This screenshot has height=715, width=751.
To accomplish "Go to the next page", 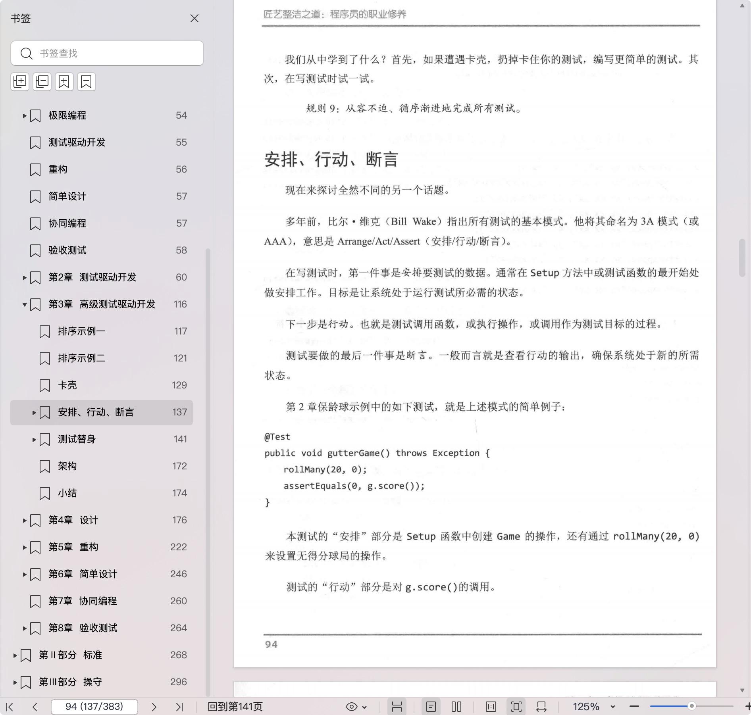I will click(154, 707).
